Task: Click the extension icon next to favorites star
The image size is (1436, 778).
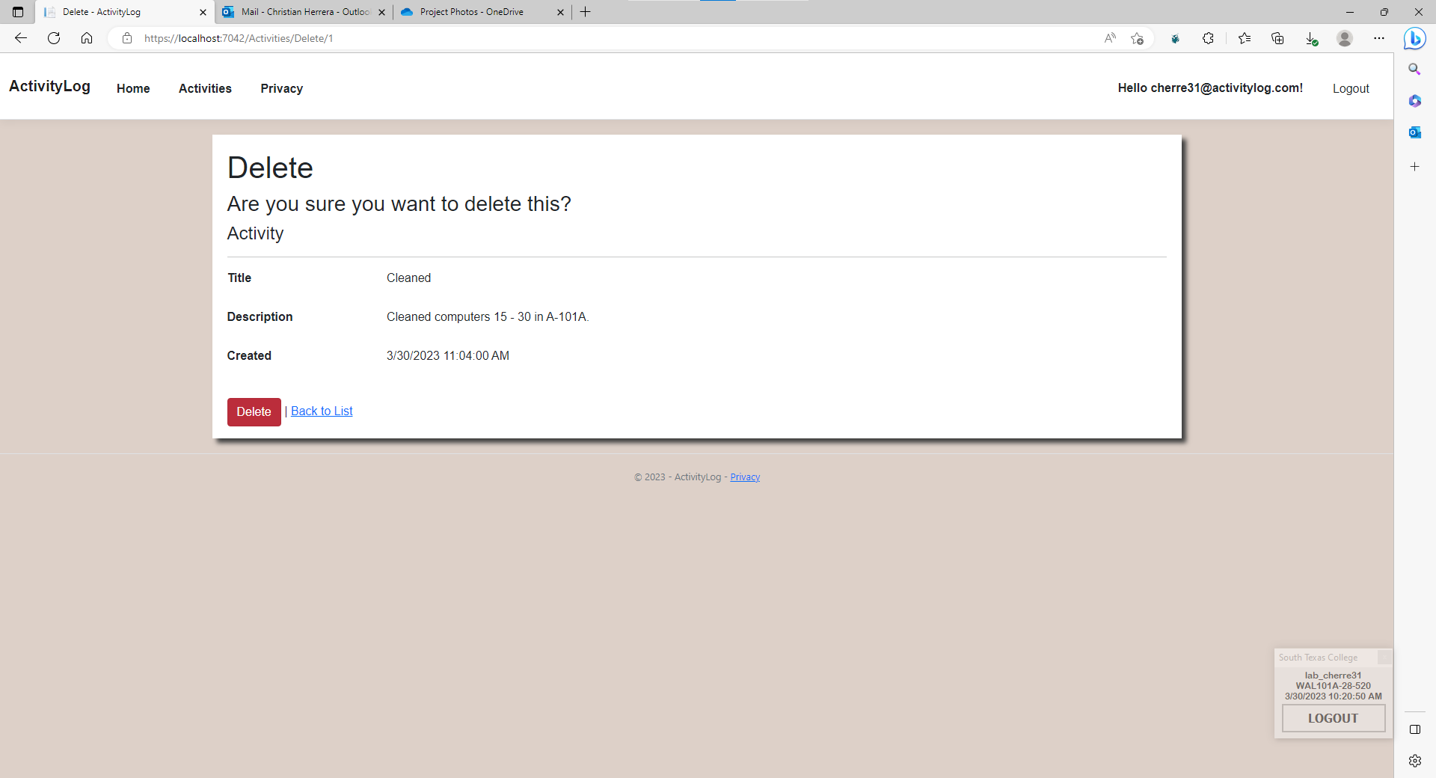Action: (1175, 38)
